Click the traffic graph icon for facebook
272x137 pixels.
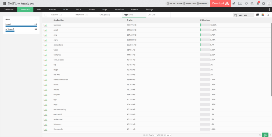(45, 25)
